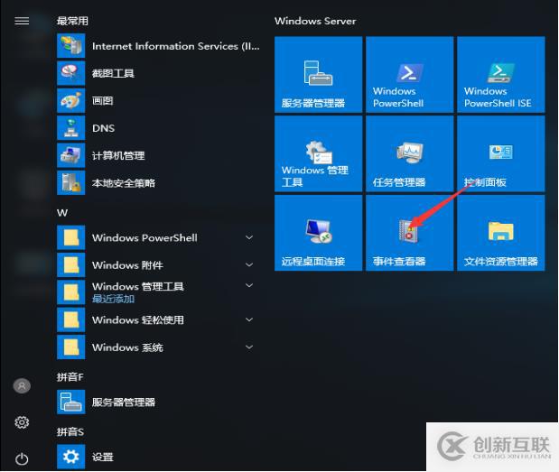The image size is (559, 472).
Task: Click 'Windows PowerShell' folder text in list
Action: [144, 237]
